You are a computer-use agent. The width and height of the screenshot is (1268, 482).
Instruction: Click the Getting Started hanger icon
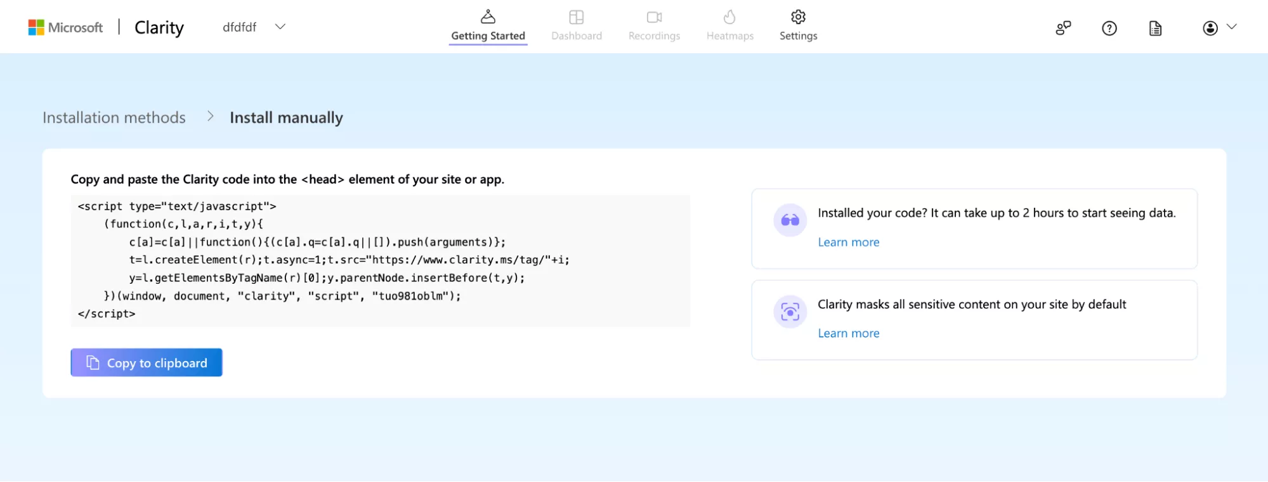point(488,17)
